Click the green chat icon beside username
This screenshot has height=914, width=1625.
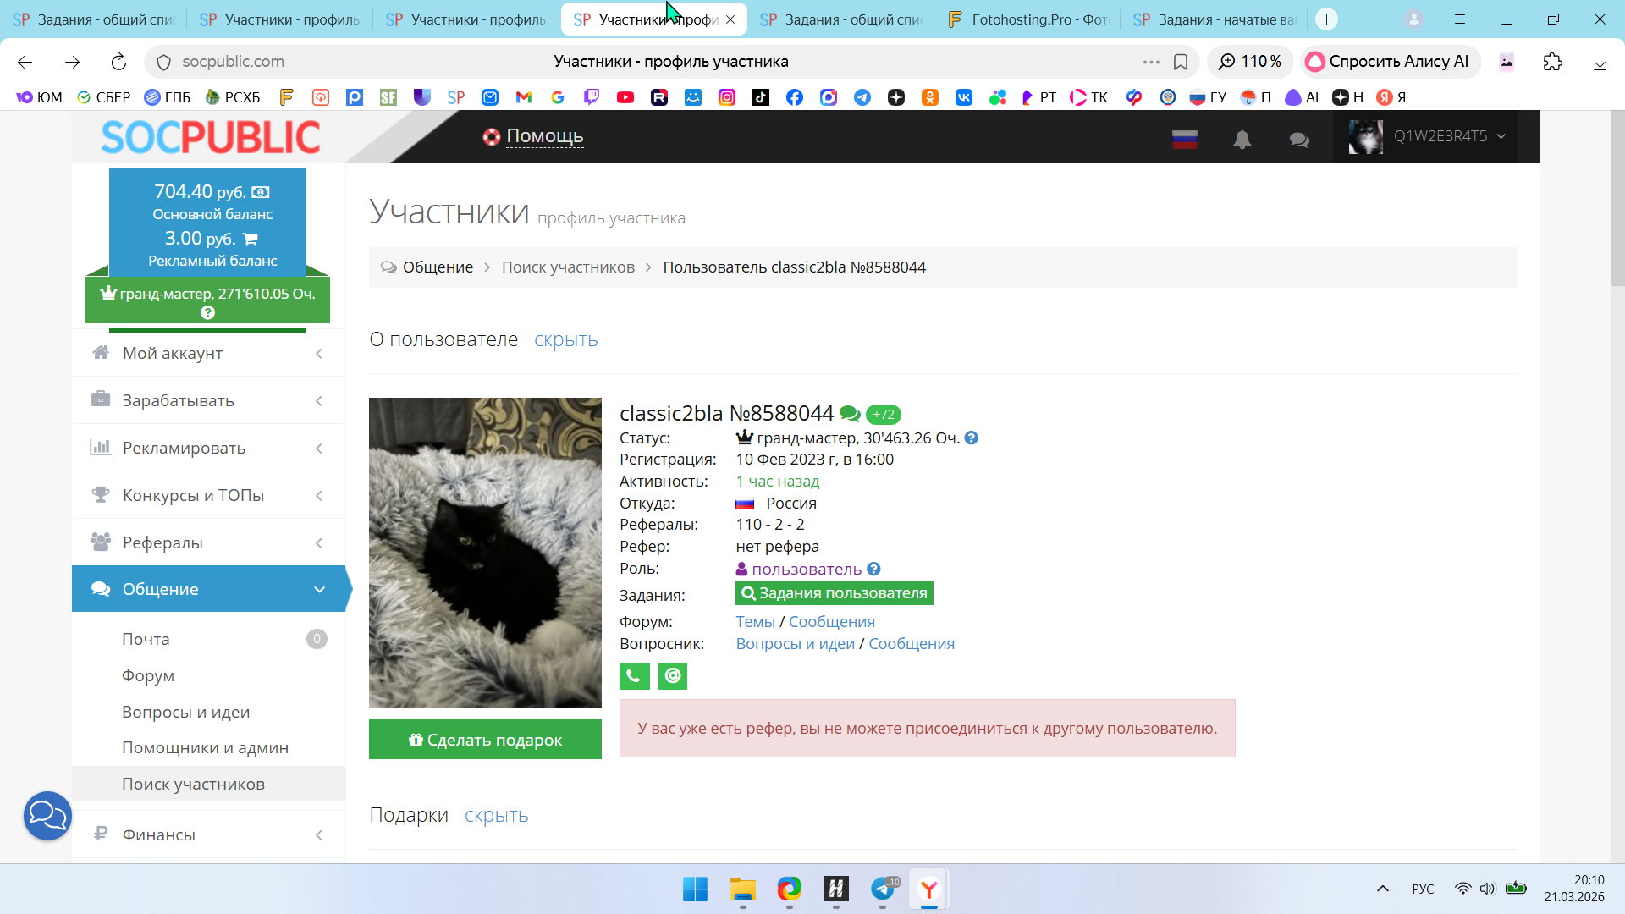click(850, 414)
